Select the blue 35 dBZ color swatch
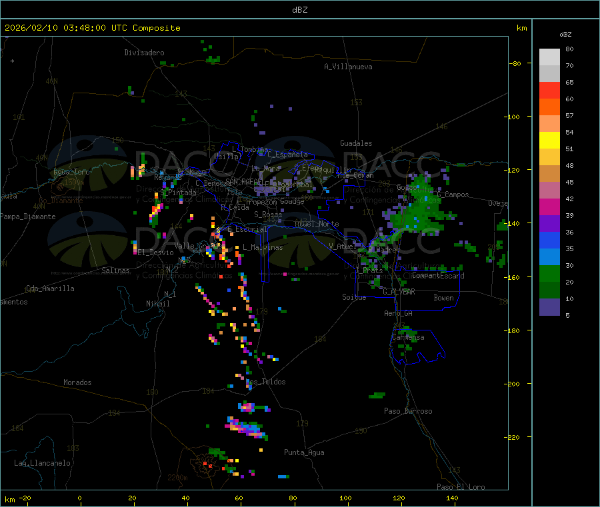The height and width of the screenshot is (507, 600). point(549,240)
